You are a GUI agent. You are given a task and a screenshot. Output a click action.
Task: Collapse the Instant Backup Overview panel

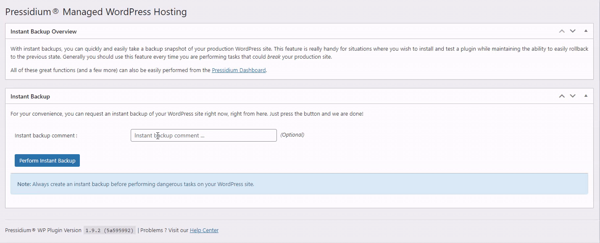coord(586,31)
